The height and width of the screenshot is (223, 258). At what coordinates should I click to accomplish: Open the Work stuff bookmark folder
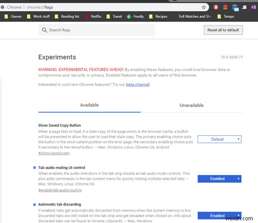tap(38, 17)
